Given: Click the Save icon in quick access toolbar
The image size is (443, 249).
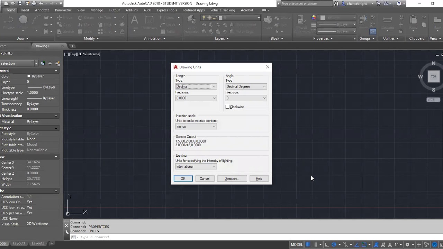Looking at the screenshot, I should (x=20, y=3).
